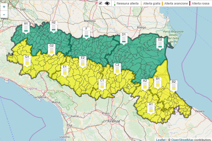This screenshot has height=141, width=212.
Task: Click the H1 zone alert marker
Action: (x=26, y=27)
